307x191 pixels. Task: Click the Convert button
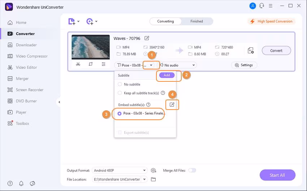pyautogui.click(x=276, y=51)
